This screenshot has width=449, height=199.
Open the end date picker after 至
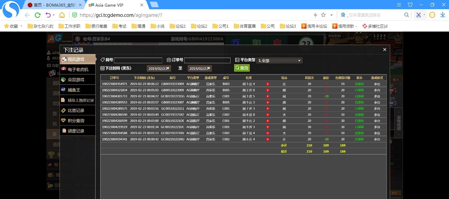pos(200,68)
